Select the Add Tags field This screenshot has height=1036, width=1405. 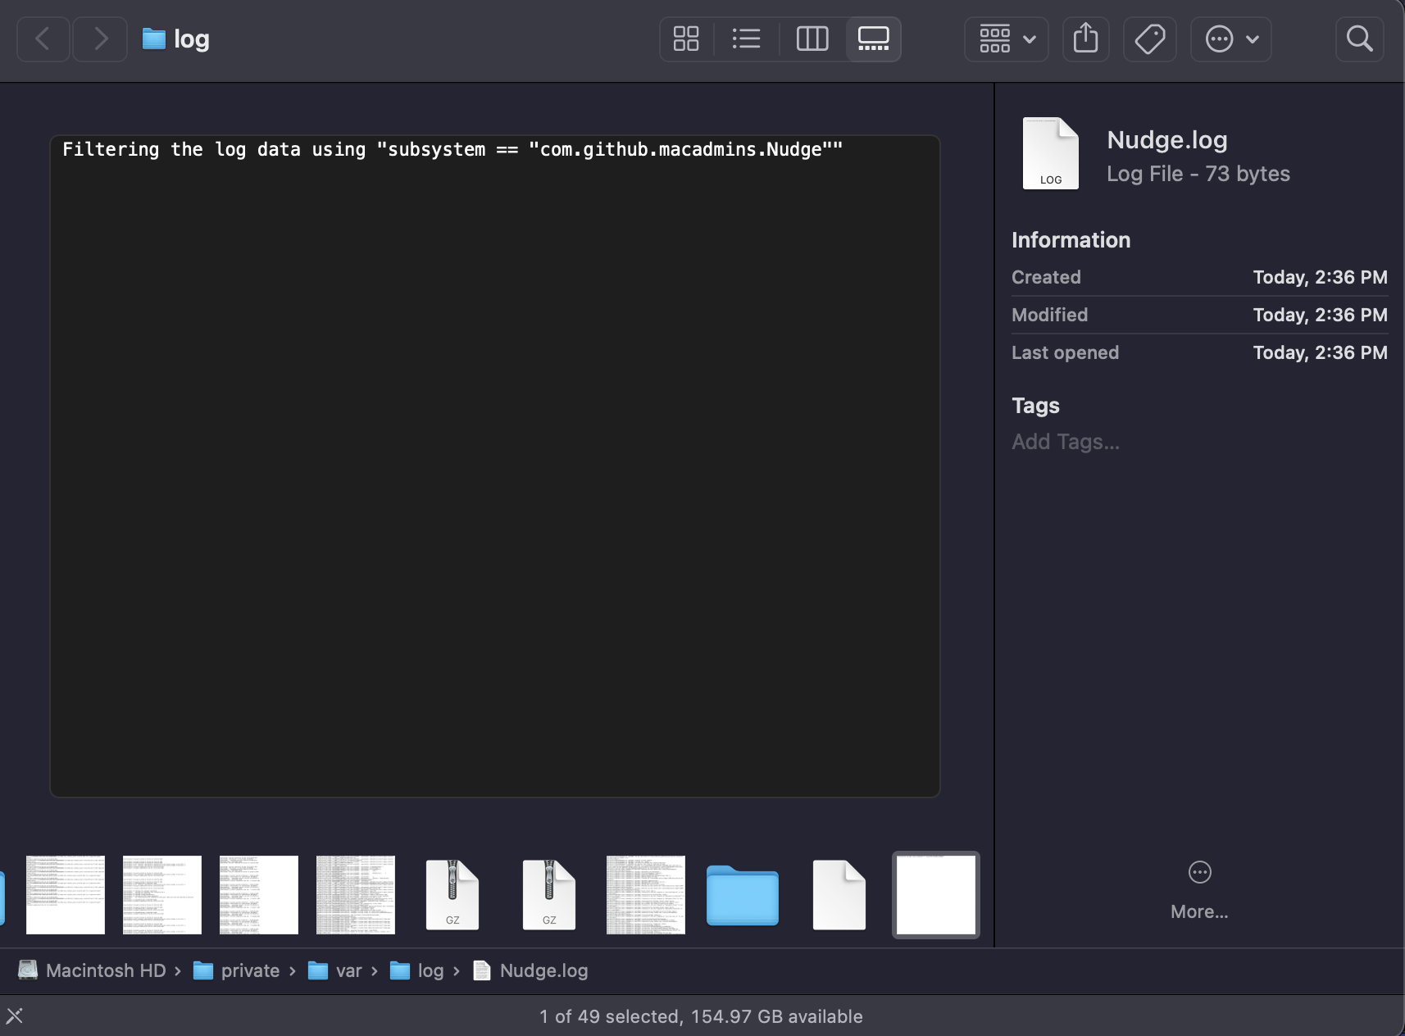click(x=1065, y=441)
